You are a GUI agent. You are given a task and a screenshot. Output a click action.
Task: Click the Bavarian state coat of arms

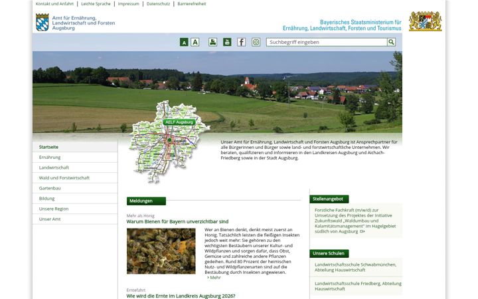tap(426, 21)
